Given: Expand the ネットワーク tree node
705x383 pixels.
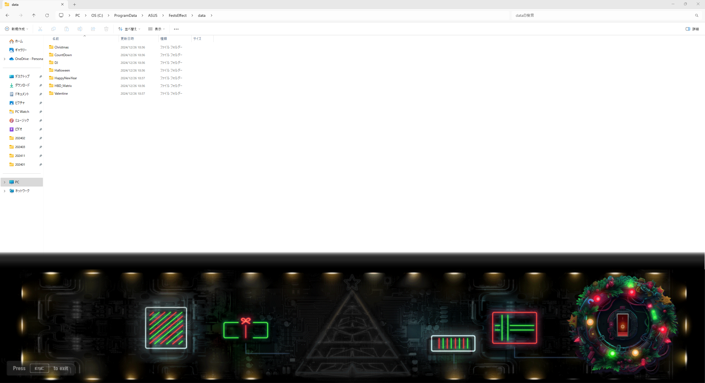Looking at the screenshot, I should pos(4,191).
